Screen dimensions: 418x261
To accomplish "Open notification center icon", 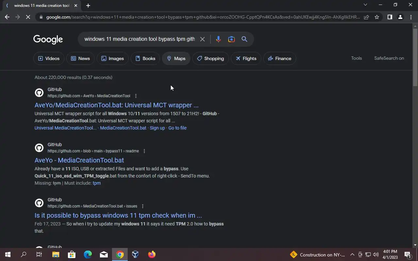I will 408,255.
